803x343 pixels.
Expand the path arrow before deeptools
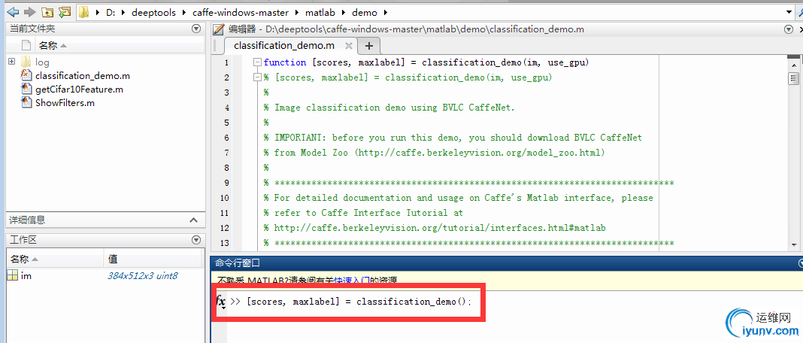[123, 12]
